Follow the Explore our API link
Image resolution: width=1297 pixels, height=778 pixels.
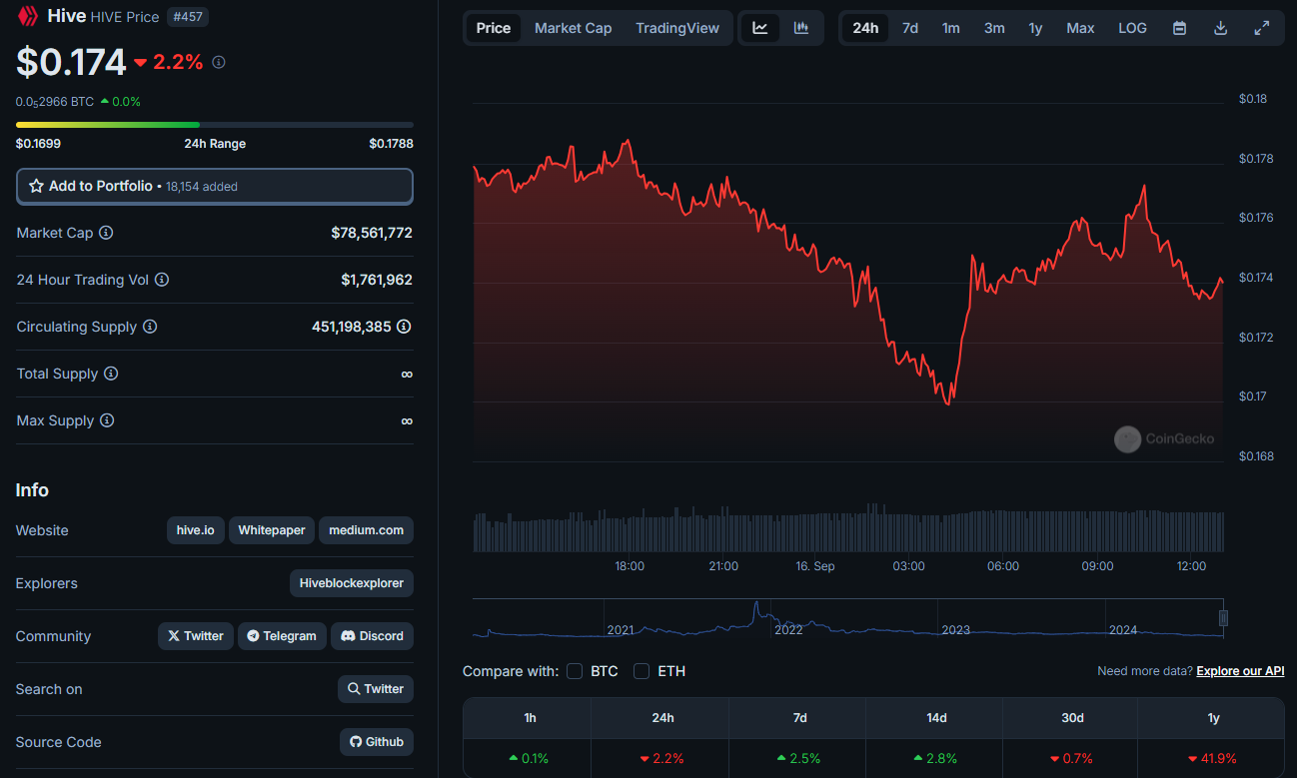tap(1240, 671)
